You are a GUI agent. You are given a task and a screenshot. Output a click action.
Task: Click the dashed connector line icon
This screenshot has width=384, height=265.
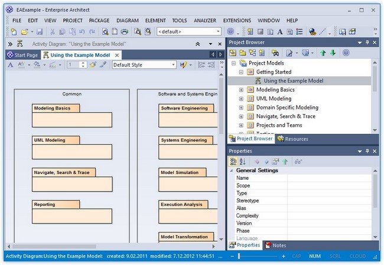tap(323, 31)
